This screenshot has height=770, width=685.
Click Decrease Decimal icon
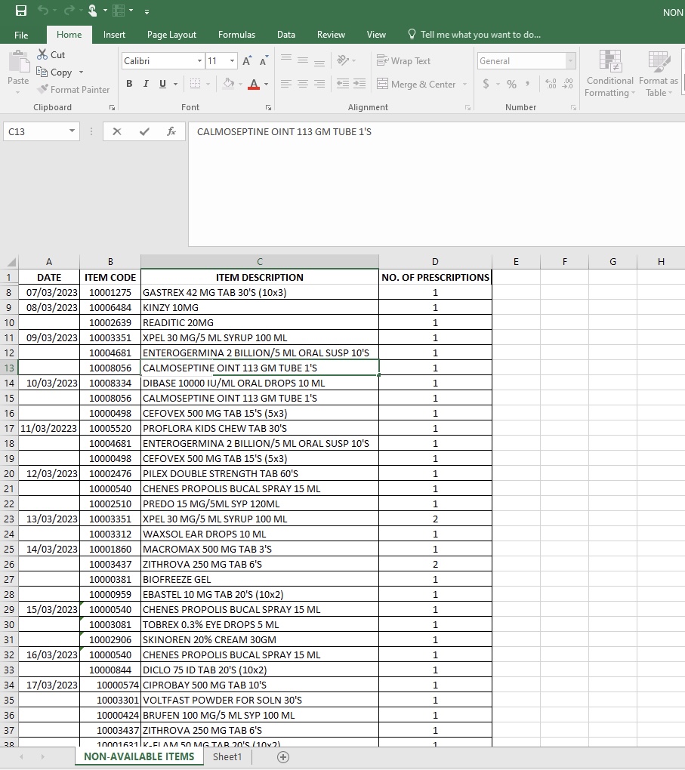pos(567,84)
